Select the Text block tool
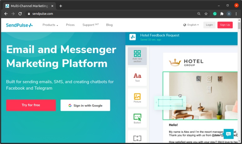The width and height of the screenshot is (242, 144). [137, 77]
